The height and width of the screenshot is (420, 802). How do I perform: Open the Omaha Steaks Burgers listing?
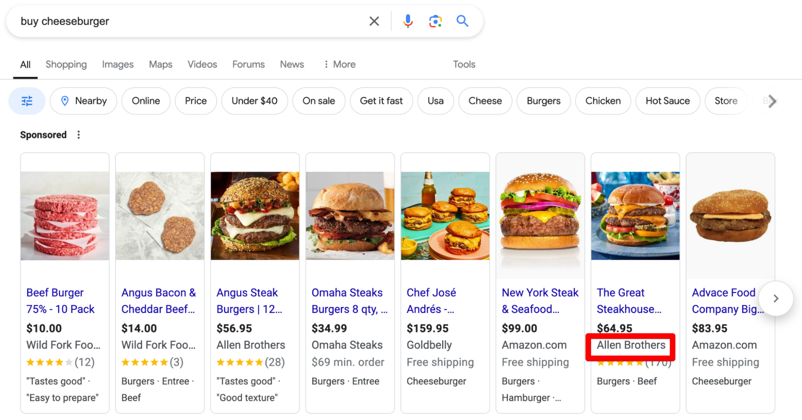click(349, 301)
